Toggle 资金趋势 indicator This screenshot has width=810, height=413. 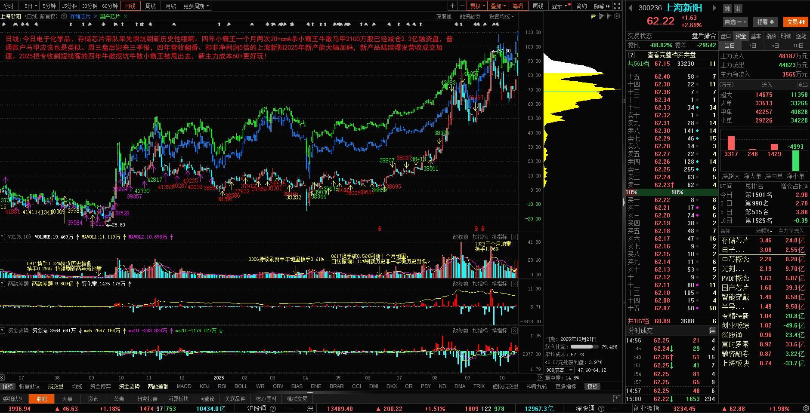[x=129, y=386]
